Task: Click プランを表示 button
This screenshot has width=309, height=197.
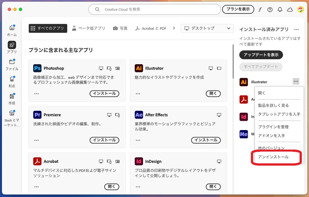Action: coord(238,9)
